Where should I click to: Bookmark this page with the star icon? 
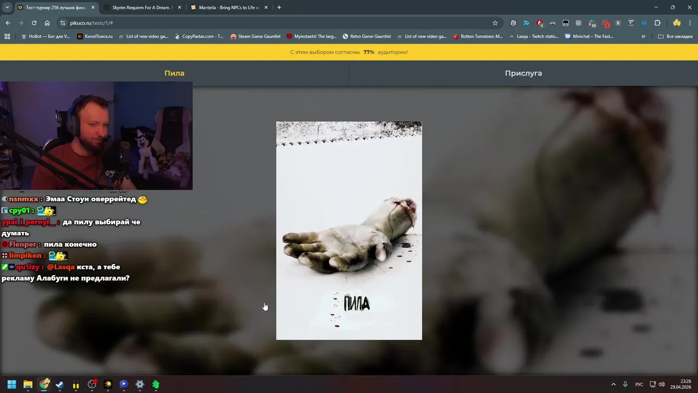coord(495,23)
